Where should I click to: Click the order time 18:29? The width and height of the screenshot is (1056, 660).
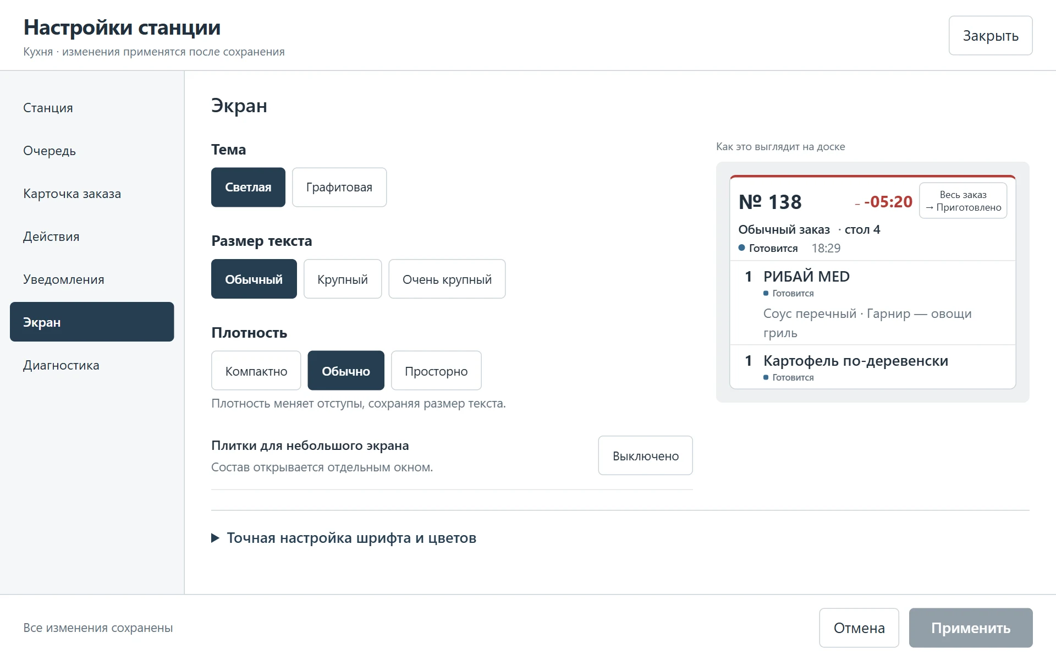coord(826,248)
